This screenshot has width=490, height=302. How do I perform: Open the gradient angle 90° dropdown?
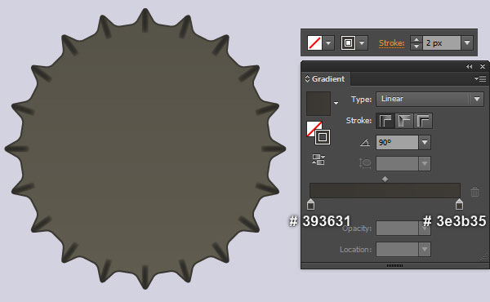425,142
